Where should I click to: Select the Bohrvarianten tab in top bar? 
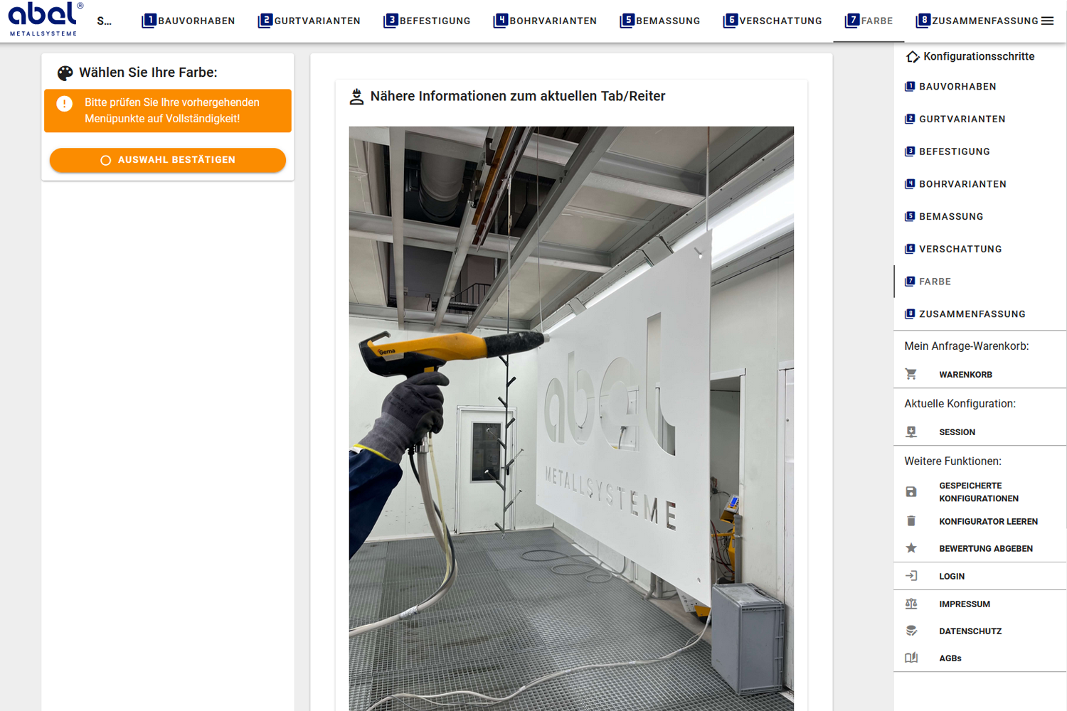click(545, 21)
